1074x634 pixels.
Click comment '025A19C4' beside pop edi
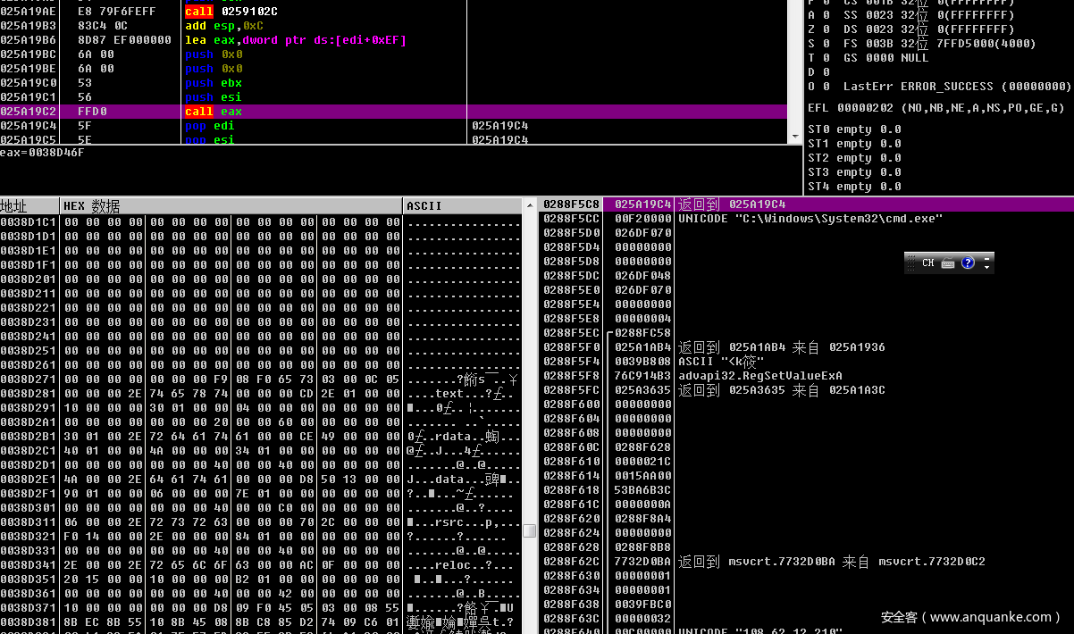pyautogui.click(x=499, y=126)
